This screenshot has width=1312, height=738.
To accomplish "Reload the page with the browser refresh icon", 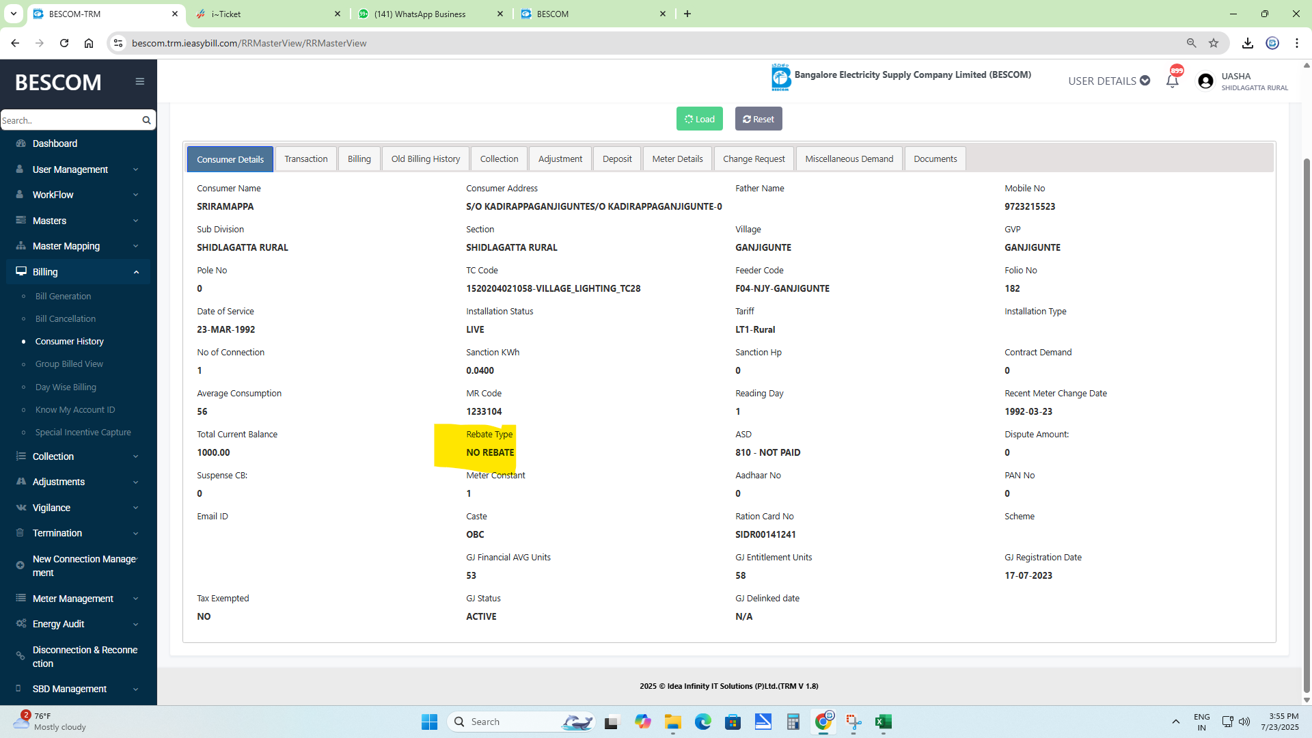I will pos(64,43).
